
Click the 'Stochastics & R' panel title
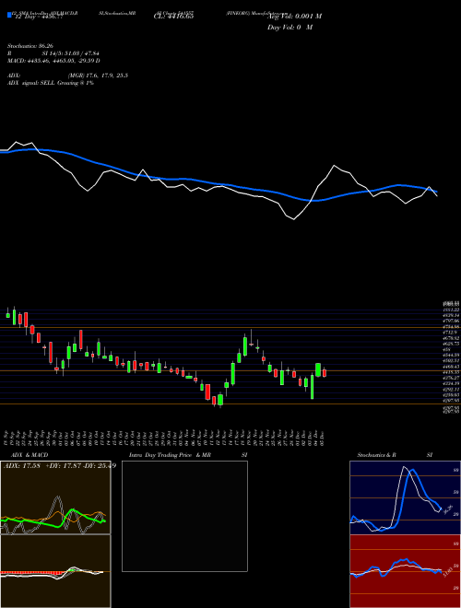pyautogui.click(x=377, y=455)
